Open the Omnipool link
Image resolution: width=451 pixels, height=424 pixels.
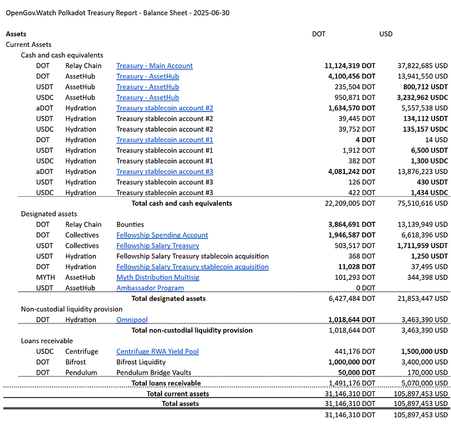[x=132, y=320]
